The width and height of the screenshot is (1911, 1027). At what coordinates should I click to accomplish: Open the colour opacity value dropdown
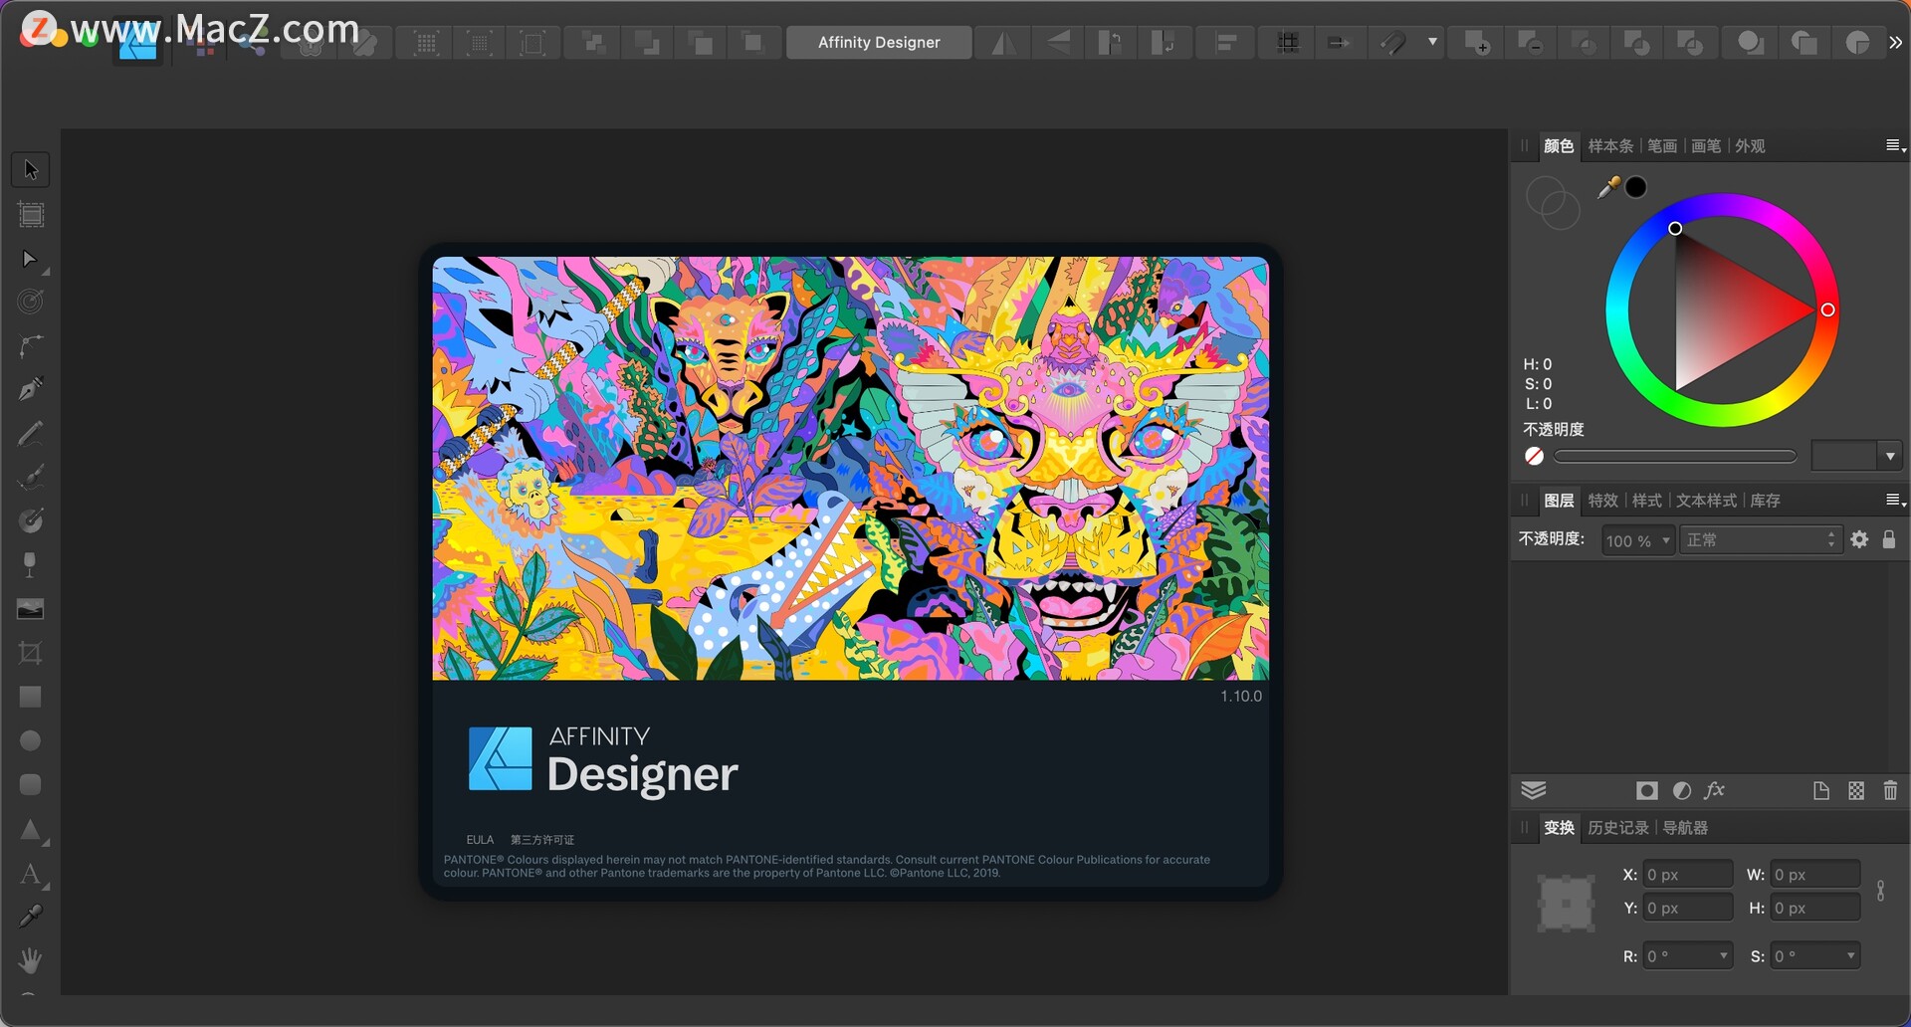pos(1890,457)
